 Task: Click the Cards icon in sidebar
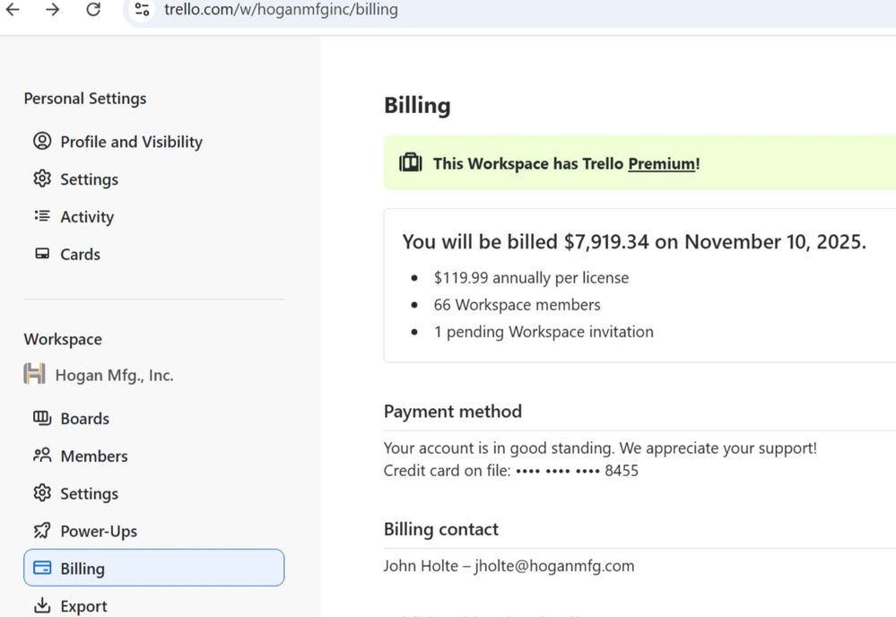click(x=42, y=254)
